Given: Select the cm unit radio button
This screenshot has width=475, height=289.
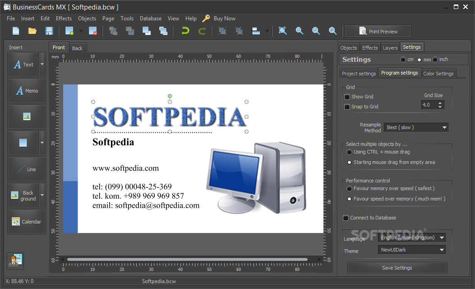Looking at the screenshot, I should [x=403, y=60].
